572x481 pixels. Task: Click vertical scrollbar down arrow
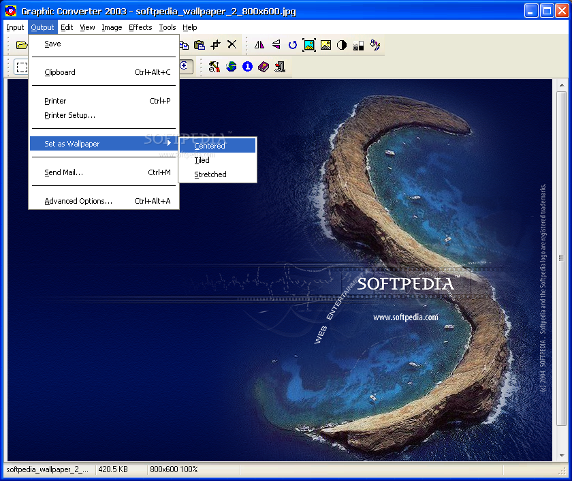tap(562, 456)
